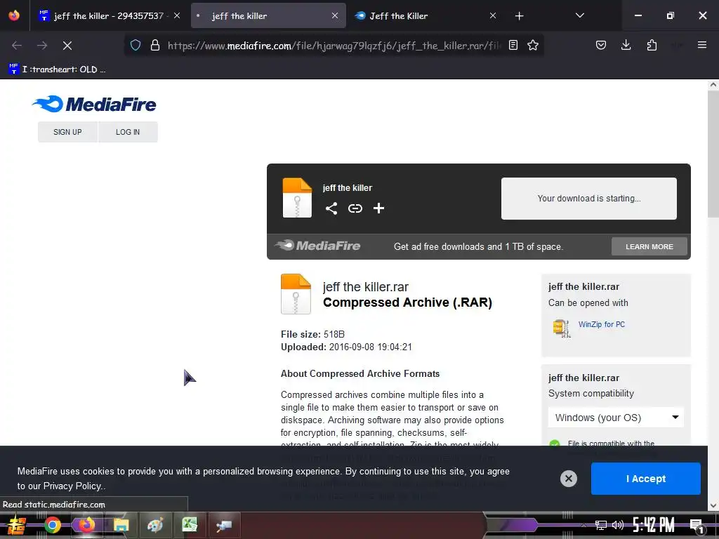Viewport: 719px width, 539px height.
Task: View site security lock info
Action: point(155,46)
